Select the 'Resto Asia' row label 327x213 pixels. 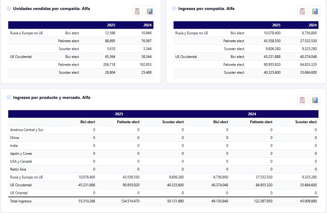click(18, 169)
